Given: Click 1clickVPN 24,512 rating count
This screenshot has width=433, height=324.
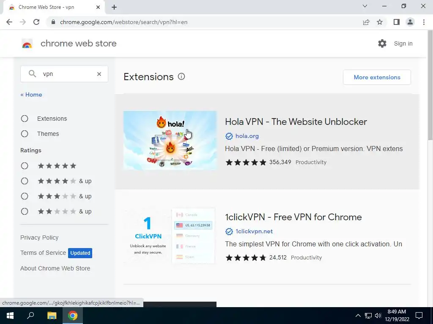Looking at the screenshot, I should click(278, 257).
